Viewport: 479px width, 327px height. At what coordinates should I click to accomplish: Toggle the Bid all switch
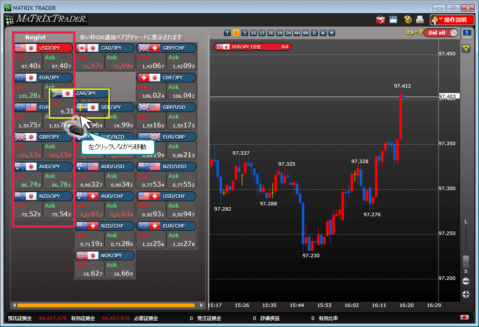click(x=441, y=33)
